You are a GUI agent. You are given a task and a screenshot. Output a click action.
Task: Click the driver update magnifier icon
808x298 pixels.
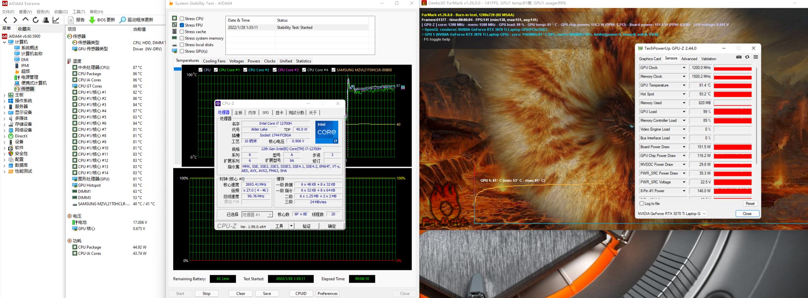tap(123, 20)
